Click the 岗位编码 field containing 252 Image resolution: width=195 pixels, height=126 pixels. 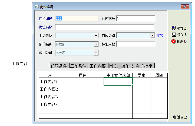[x=77, y=19]
